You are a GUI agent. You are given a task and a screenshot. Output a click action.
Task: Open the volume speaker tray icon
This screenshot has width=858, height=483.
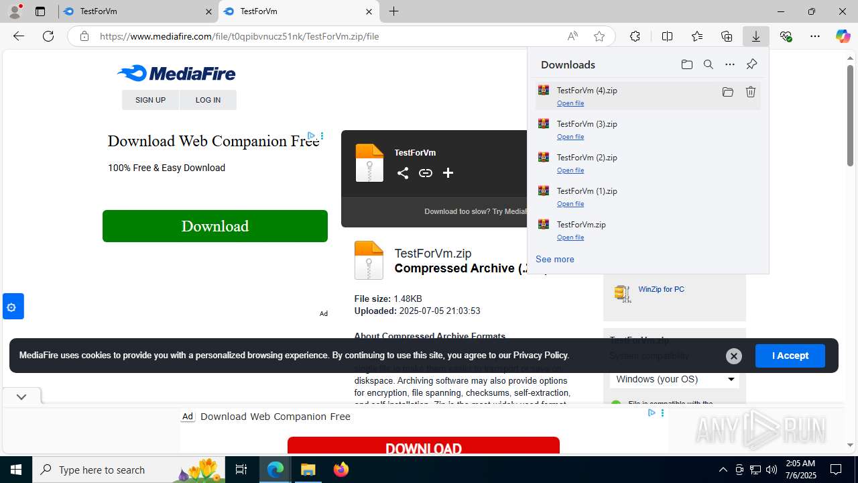772,470
